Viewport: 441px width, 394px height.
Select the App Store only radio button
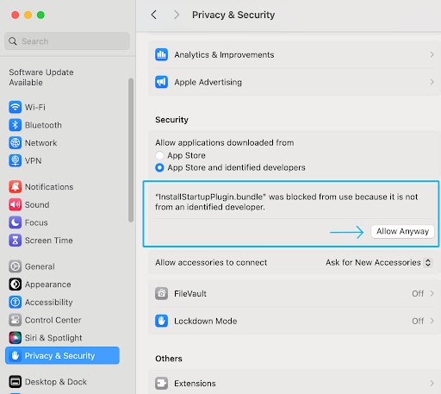[159, 155]
